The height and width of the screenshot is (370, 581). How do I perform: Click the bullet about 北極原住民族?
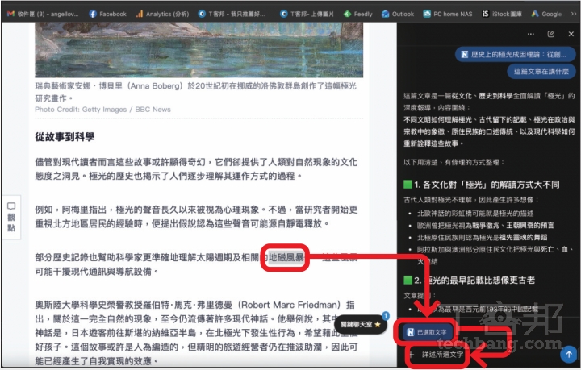(x=482, y=237)
